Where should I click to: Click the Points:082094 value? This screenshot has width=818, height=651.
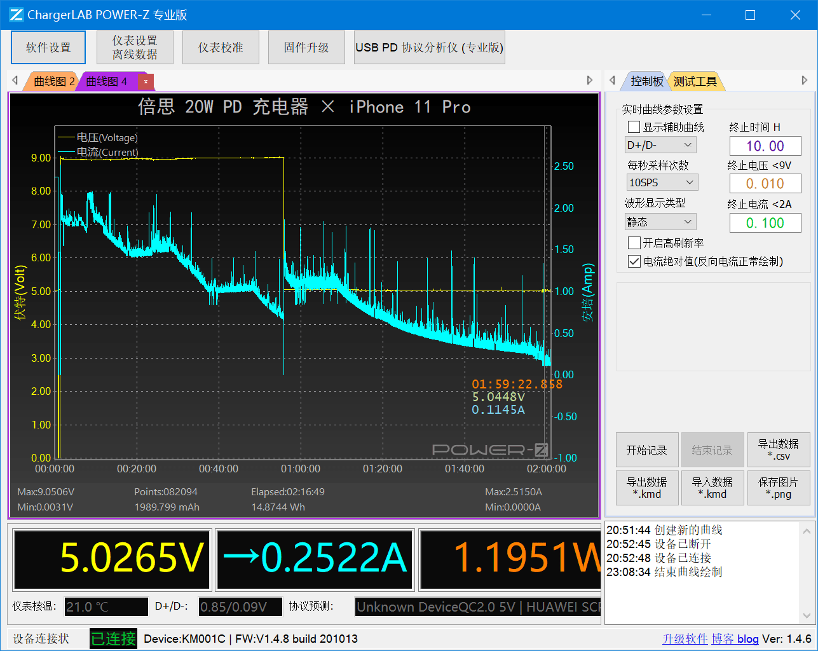166,492
